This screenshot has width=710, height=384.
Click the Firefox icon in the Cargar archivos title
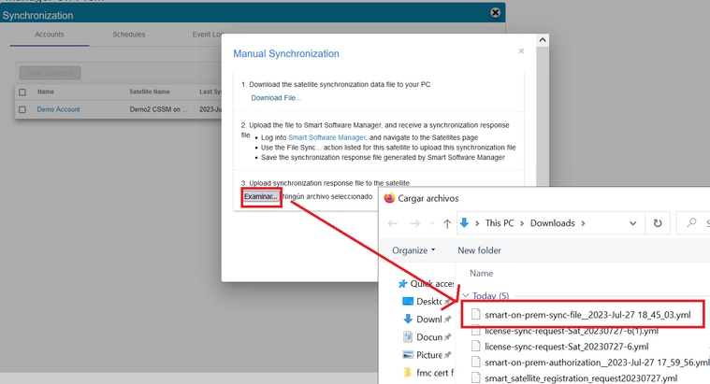pyautogui.click(x=389, y=198)
